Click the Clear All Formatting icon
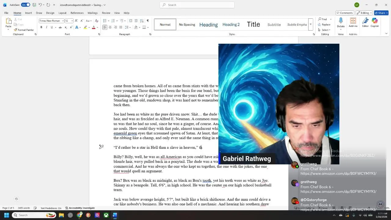The height and width of the screenshot is (220, 391). (97, 21)
